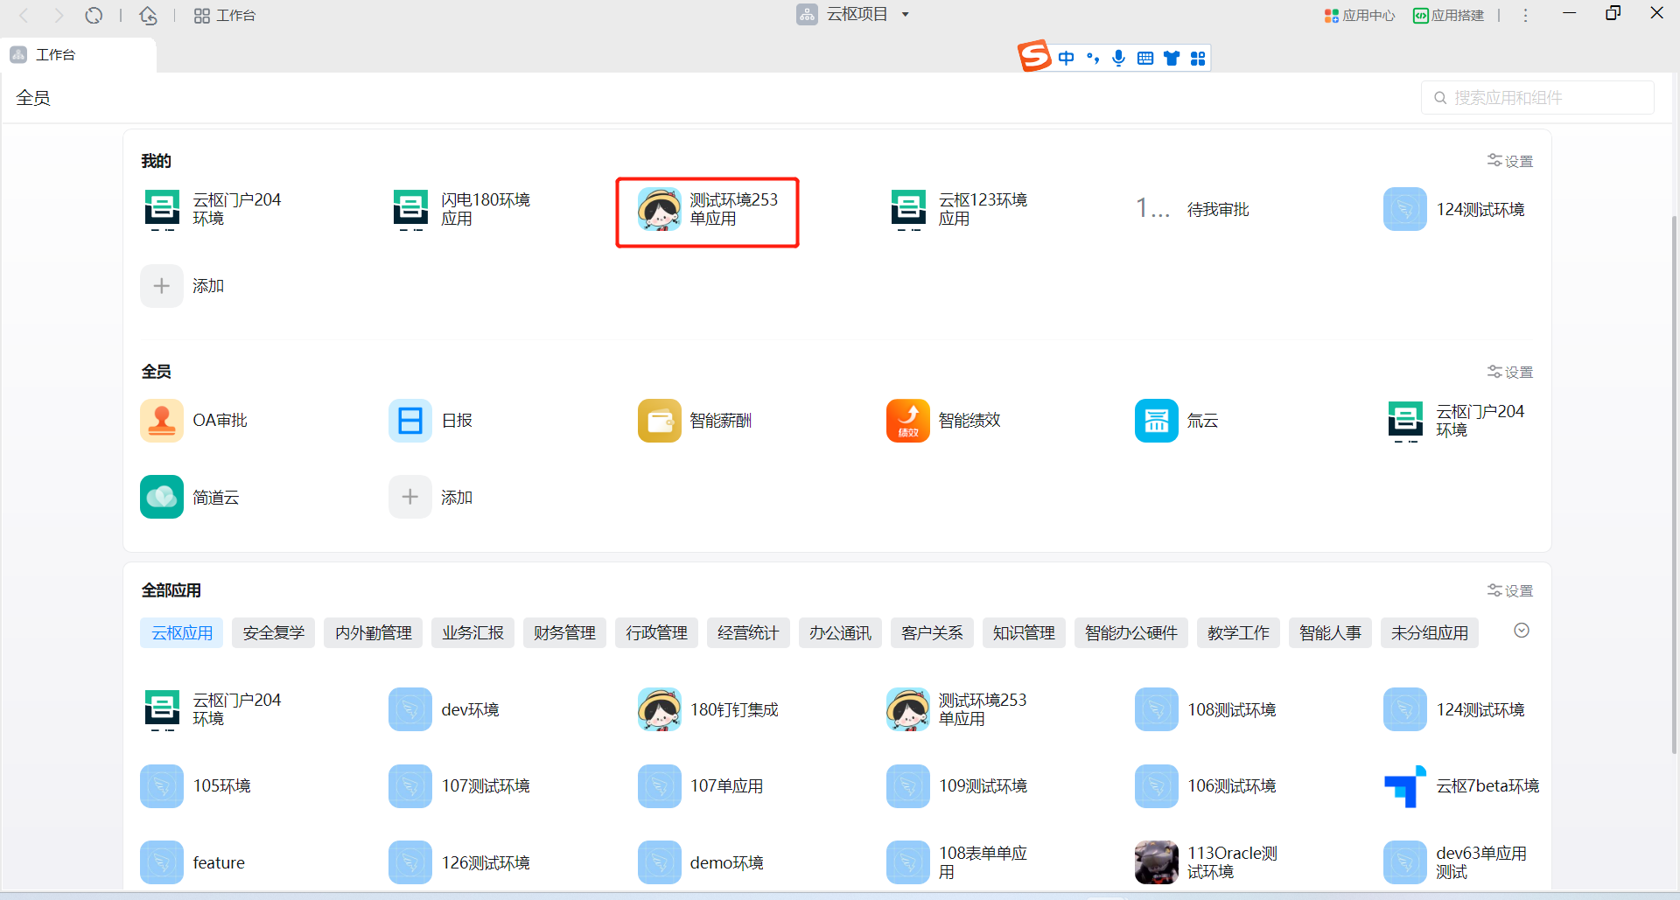The width and height of the screenshot is (1680, 900).
Task: Open 180钉钉集成 app icon
Action: (x=660, y=709)
